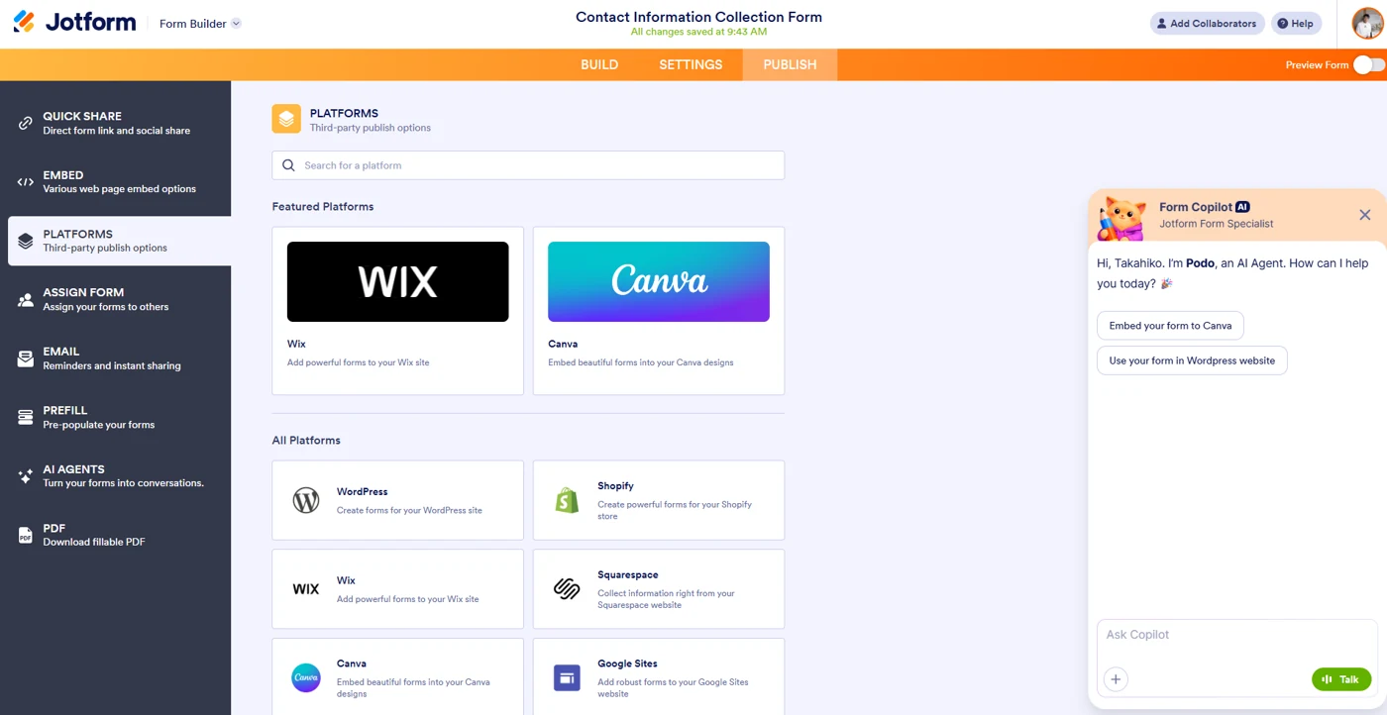Viewport: 1387px width, 715px height.
Task: Close the Form Copilot panel
Action: click(1364, 215)
